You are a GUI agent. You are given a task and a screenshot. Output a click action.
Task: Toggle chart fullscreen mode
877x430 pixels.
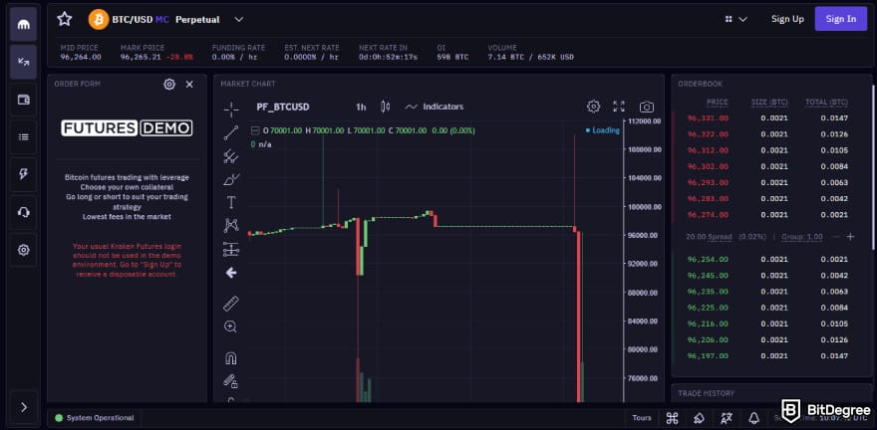click(619, 107)
